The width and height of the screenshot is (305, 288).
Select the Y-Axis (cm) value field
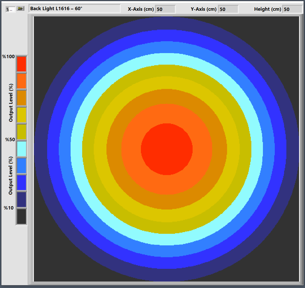[228, 9]
